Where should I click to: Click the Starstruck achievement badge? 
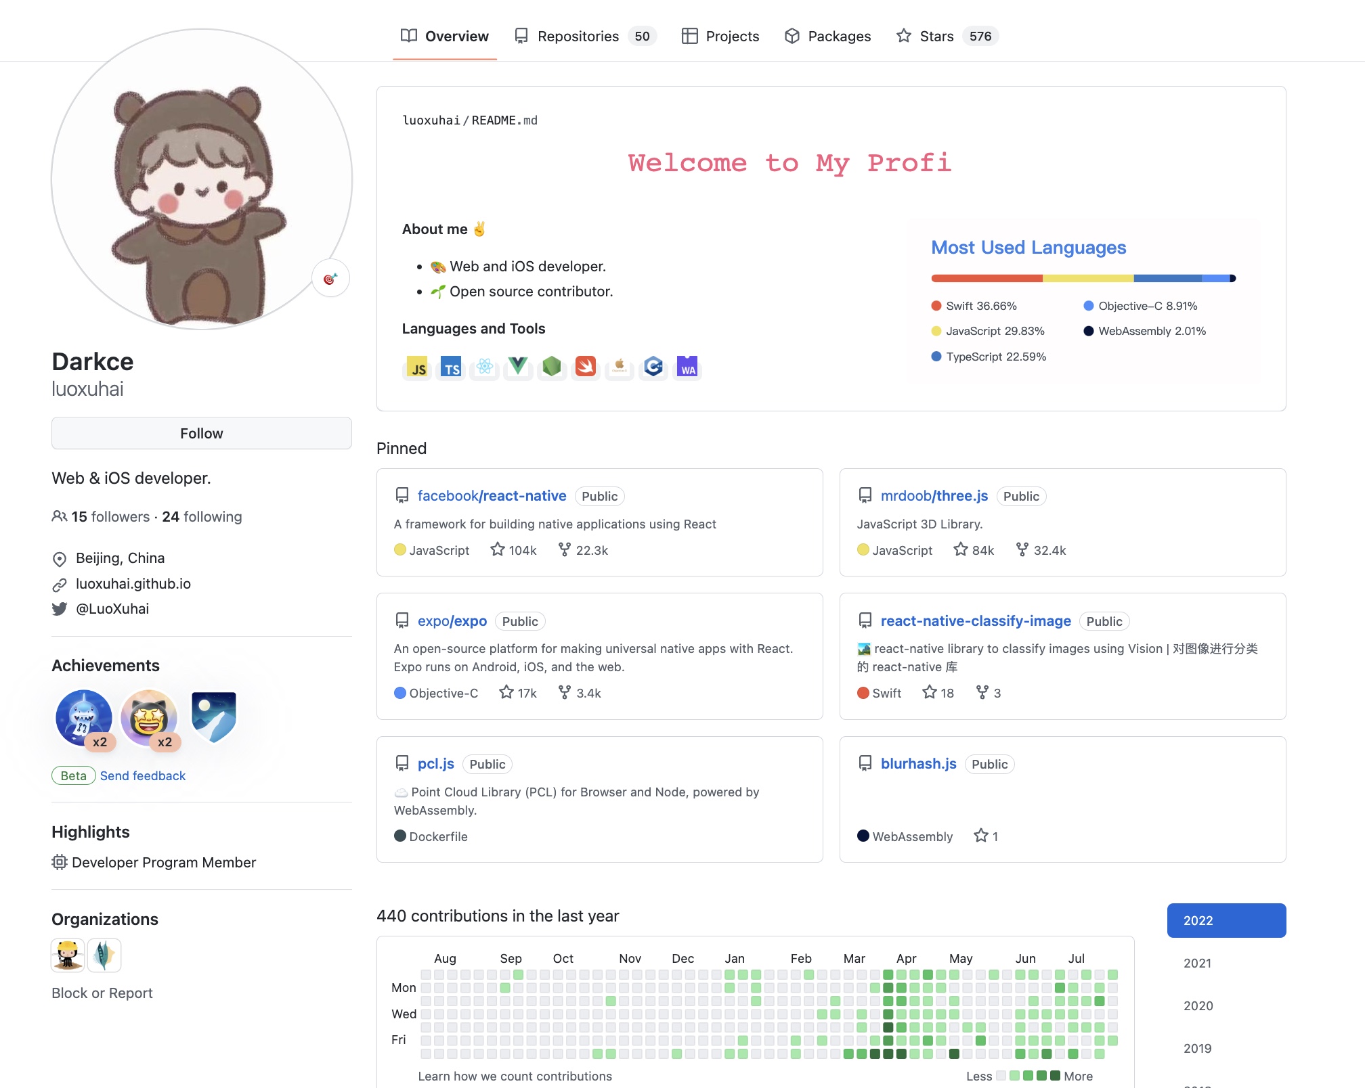click(149, 717)
